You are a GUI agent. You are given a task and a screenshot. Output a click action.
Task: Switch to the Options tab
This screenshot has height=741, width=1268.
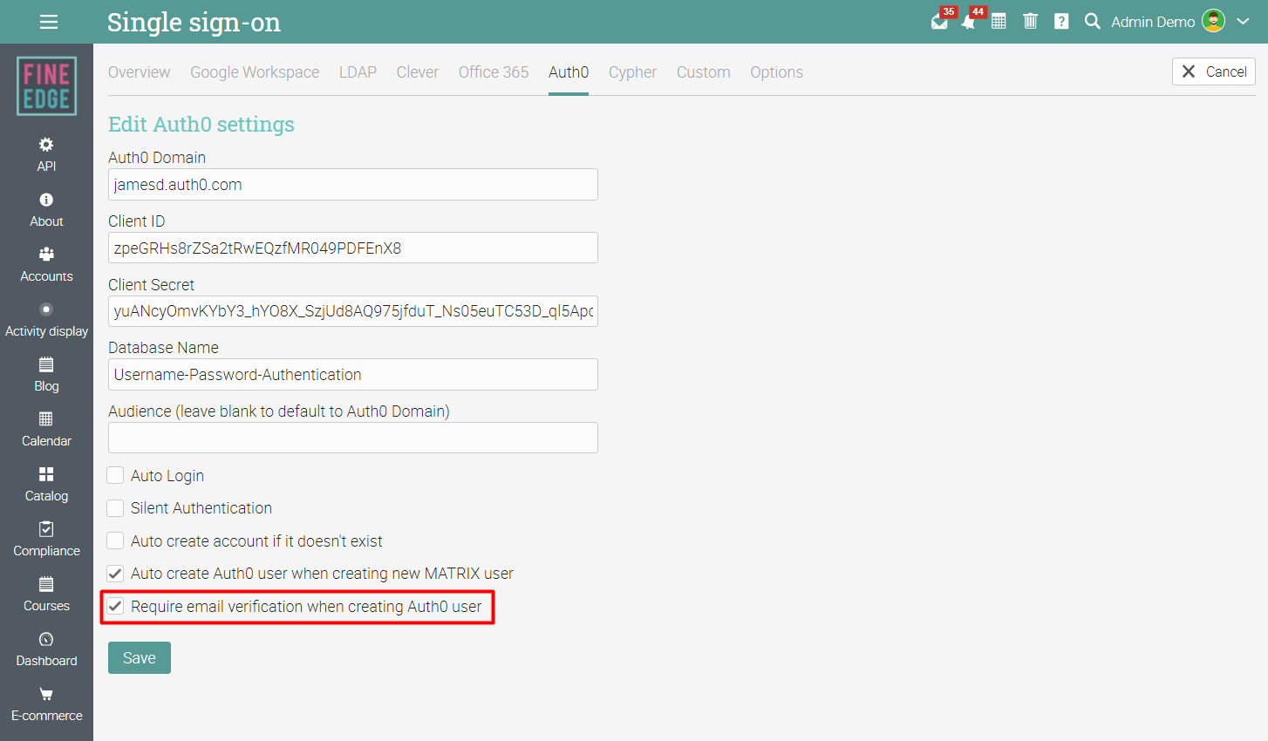(776, 72)
